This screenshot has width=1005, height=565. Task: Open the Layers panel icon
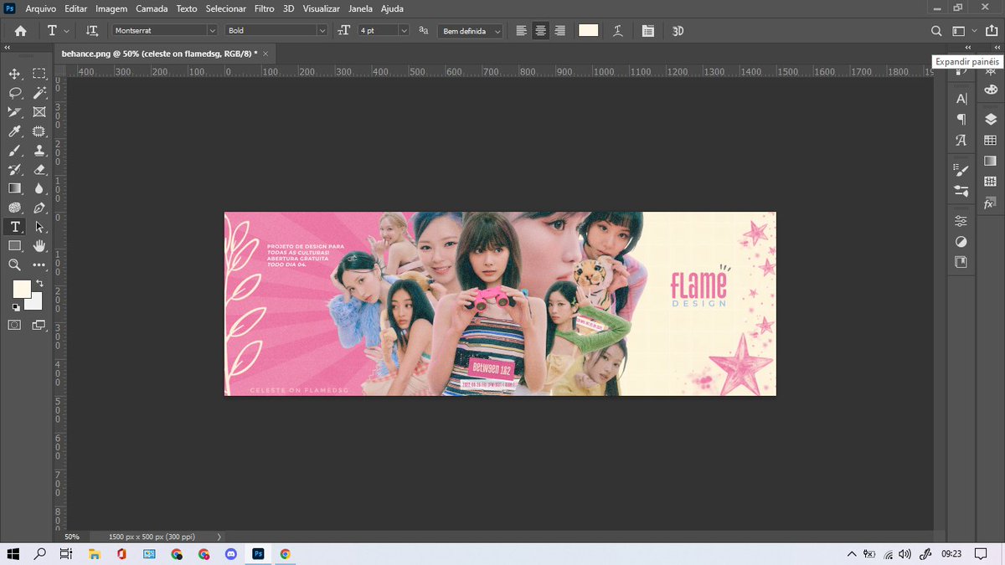(x=991, y=120)
